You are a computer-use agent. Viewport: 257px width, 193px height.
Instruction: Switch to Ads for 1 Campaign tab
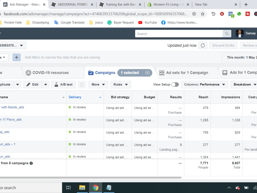pos(240,73)
